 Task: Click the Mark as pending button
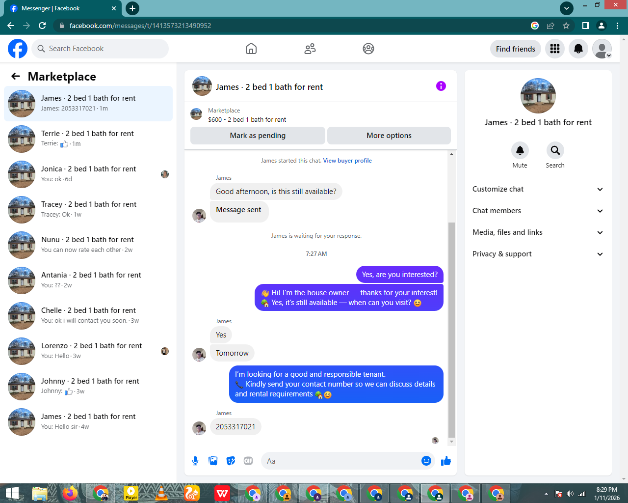[x=258, y=136]
